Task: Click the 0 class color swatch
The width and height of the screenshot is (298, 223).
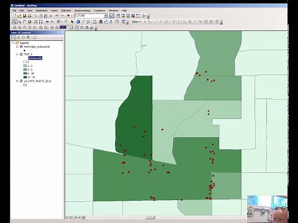Action: click(x=25, y=62)
